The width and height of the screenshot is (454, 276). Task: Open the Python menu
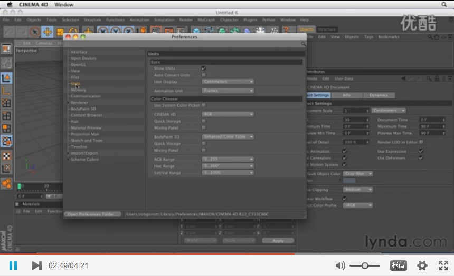click(269, 20)
